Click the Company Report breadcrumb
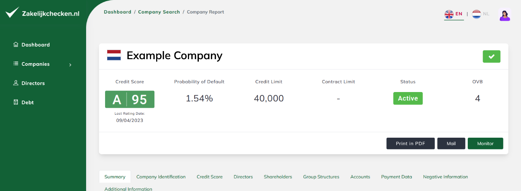This screenshot has width=521, height=191. 205,12
